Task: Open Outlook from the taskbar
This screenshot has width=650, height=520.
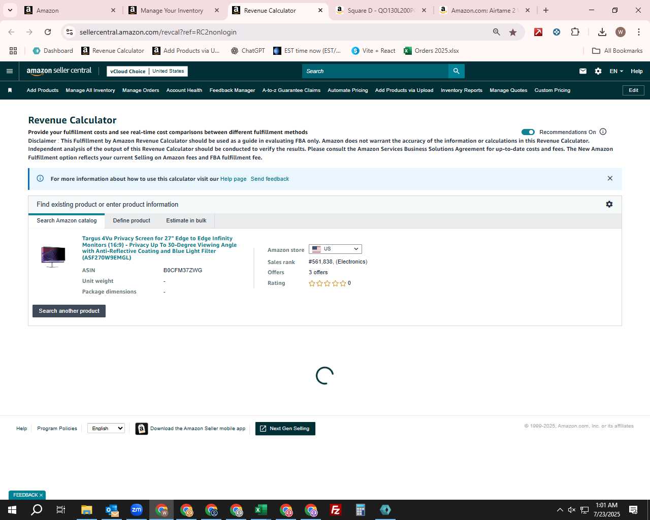Action: tap(112, 510)
